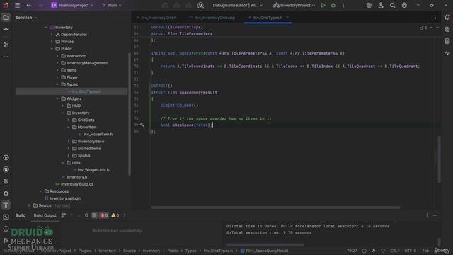Open the main branch dropdown
This screenshot has width=453, height=255.
[112, 5]
